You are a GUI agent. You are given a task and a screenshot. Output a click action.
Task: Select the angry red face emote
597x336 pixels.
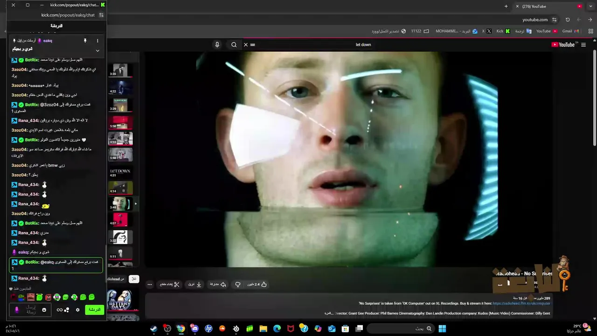tap(48, 297)
